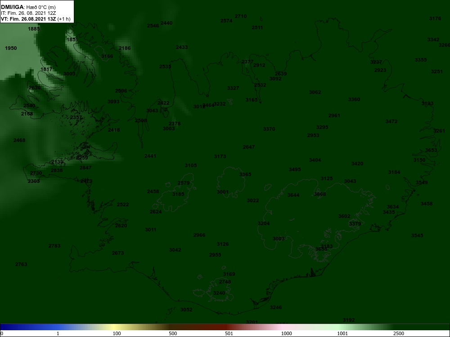
Task: Click the map value 2966
Action: pyautogui.click(x=199, y=235)
